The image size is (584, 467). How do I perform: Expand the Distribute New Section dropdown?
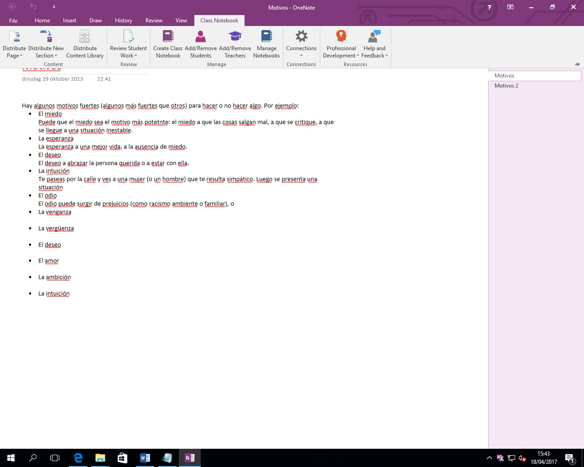pyautogui.click(x=46, y=56)
